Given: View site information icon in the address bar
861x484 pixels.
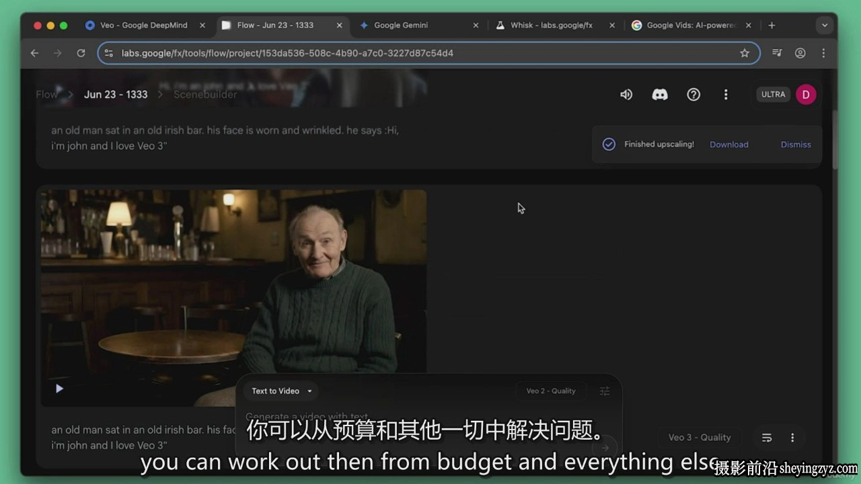Looking at the screenshot, I should 109,53.
